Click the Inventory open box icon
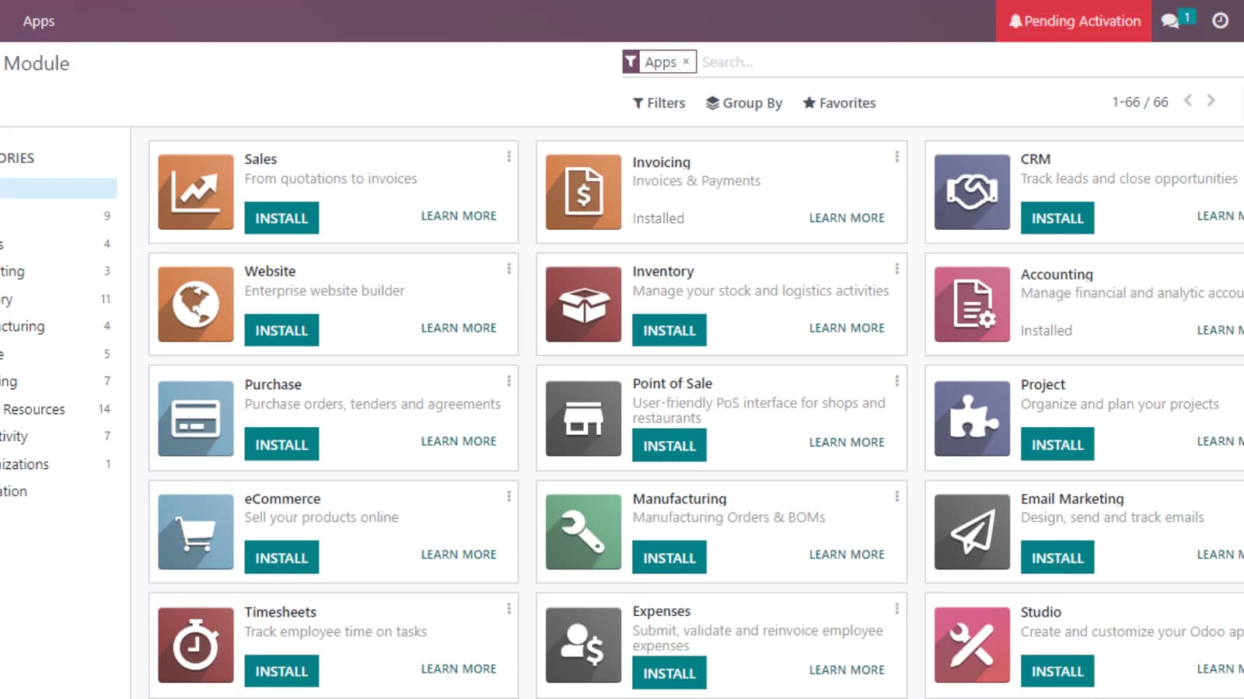This screenshot has width=1244, height=699. pyautogui.click(x=584, y=304)
